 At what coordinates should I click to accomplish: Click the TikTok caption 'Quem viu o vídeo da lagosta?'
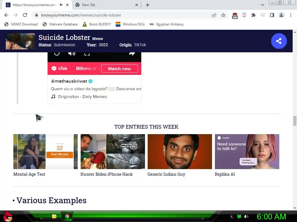(x=79, y=89)
